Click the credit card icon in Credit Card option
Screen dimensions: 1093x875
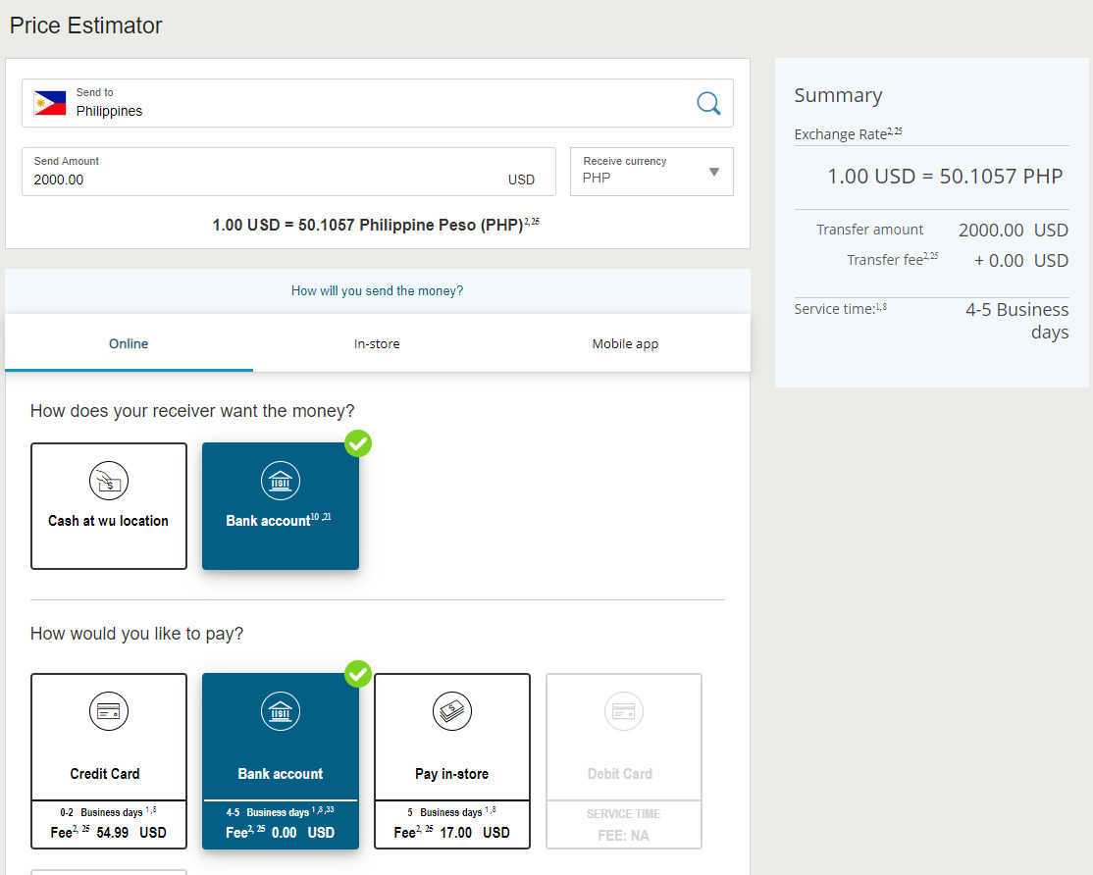pos(109,711)
